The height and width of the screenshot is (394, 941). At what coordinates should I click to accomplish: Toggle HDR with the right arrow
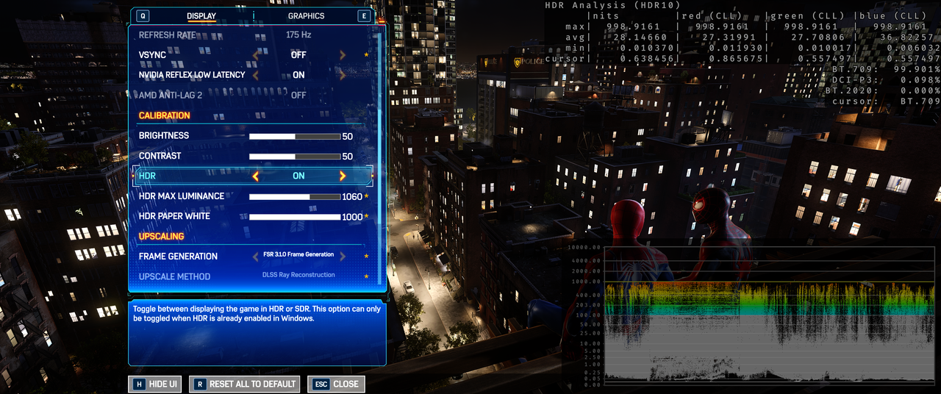[x=343, y=176]
